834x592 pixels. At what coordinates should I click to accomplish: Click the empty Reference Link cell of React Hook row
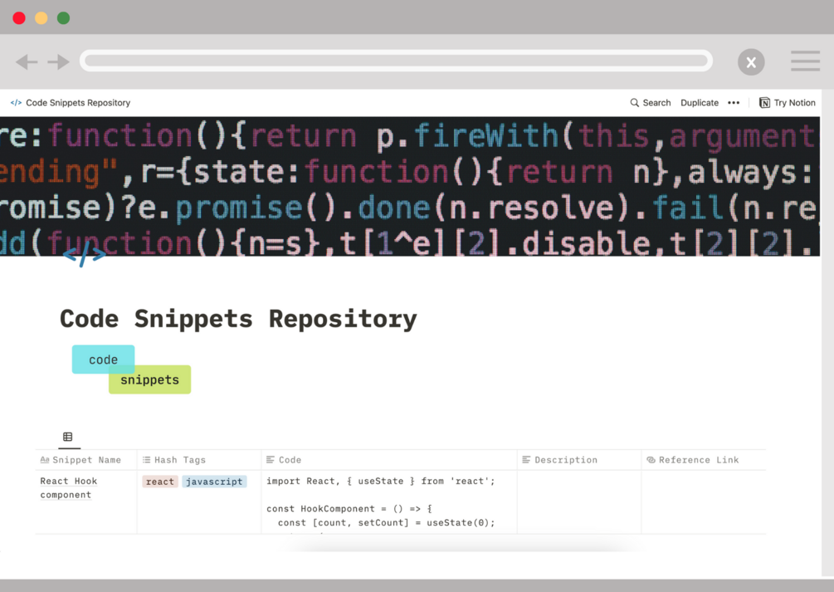coord(704,502)
